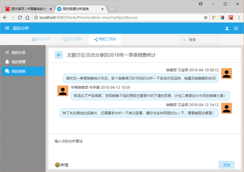Click the user profile icon in header
The image size is (244, 172).
[227, 28]
